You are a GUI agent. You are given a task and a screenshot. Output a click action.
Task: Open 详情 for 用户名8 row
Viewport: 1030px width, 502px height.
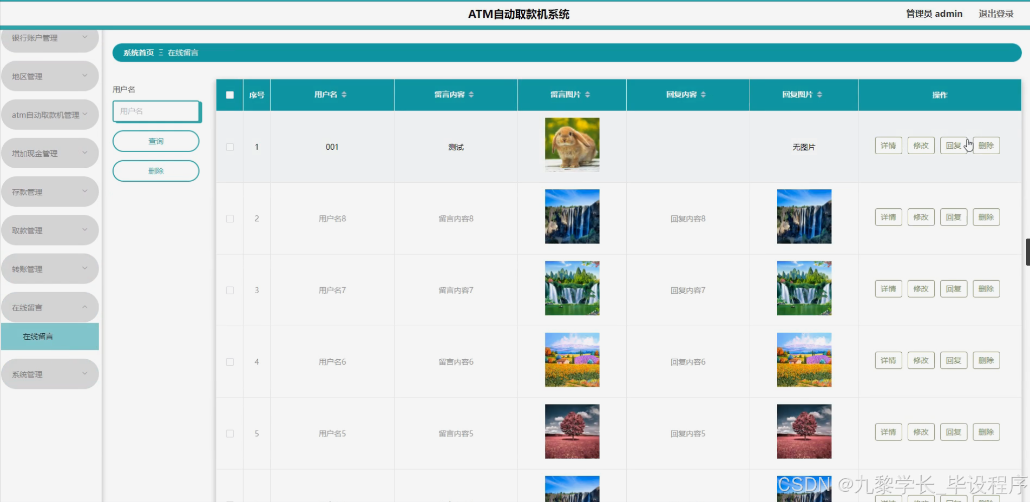888,217
